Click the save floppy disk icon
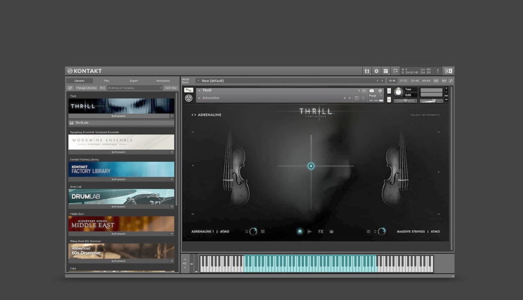Viewport: 523px width, 300px height. [x=367, y=71]
